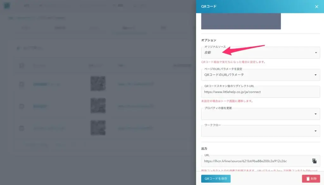The image size is (324, 185).
Task: Click the QRコードを保存 button
Action: (x=215, y=179)
